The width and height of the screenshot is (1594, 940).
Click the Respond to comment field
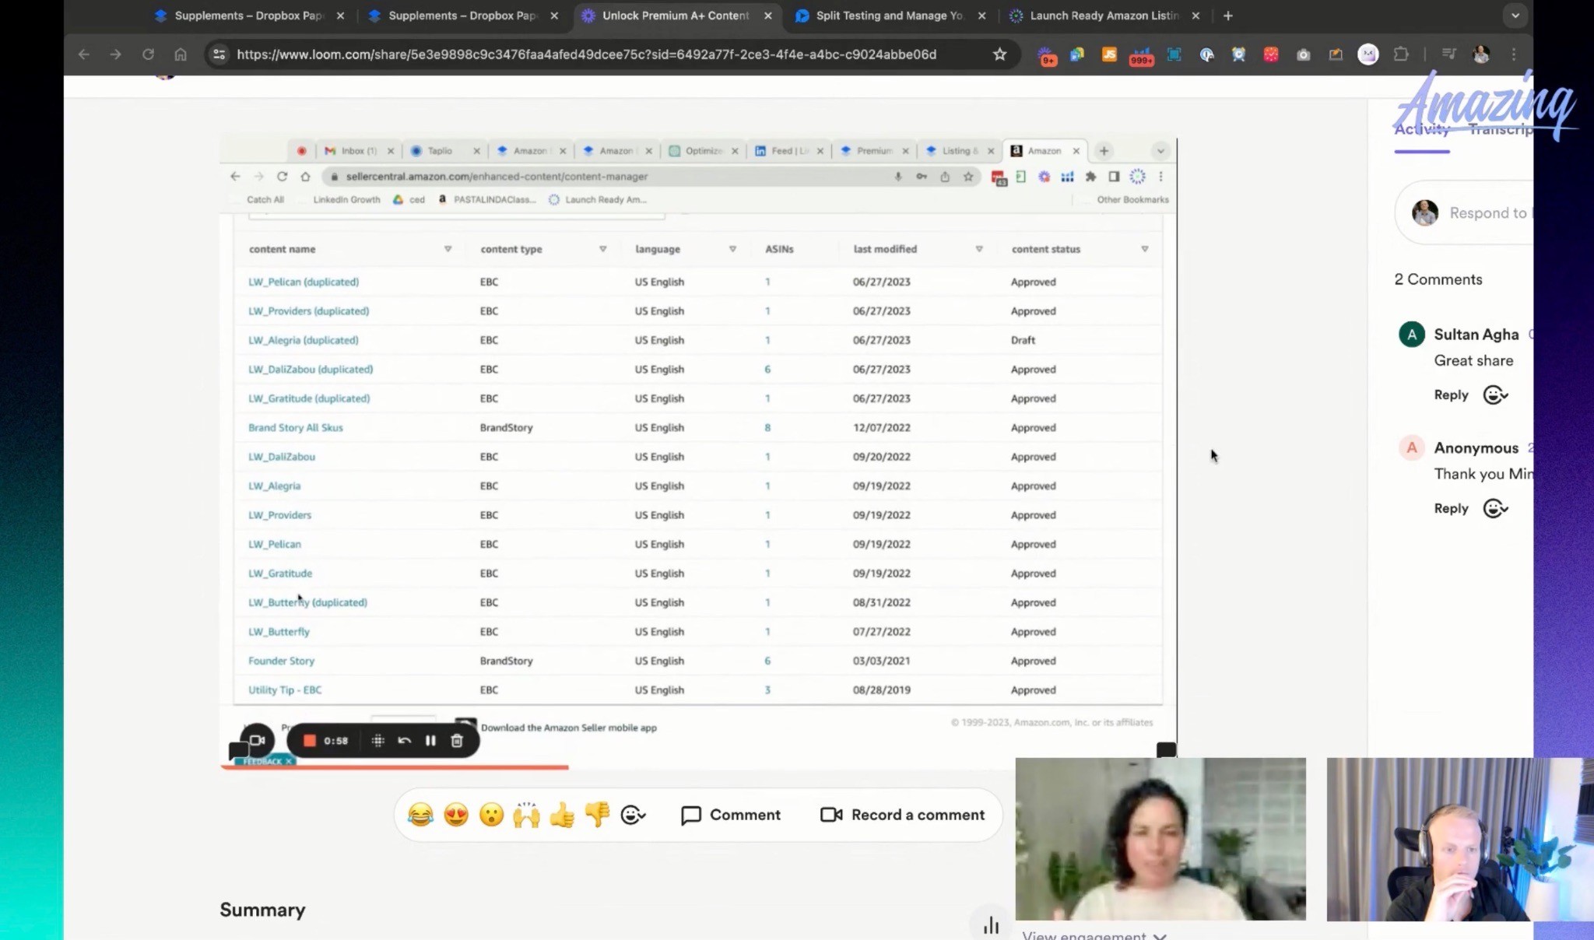pyautogui.click(x=1465, y=212)
